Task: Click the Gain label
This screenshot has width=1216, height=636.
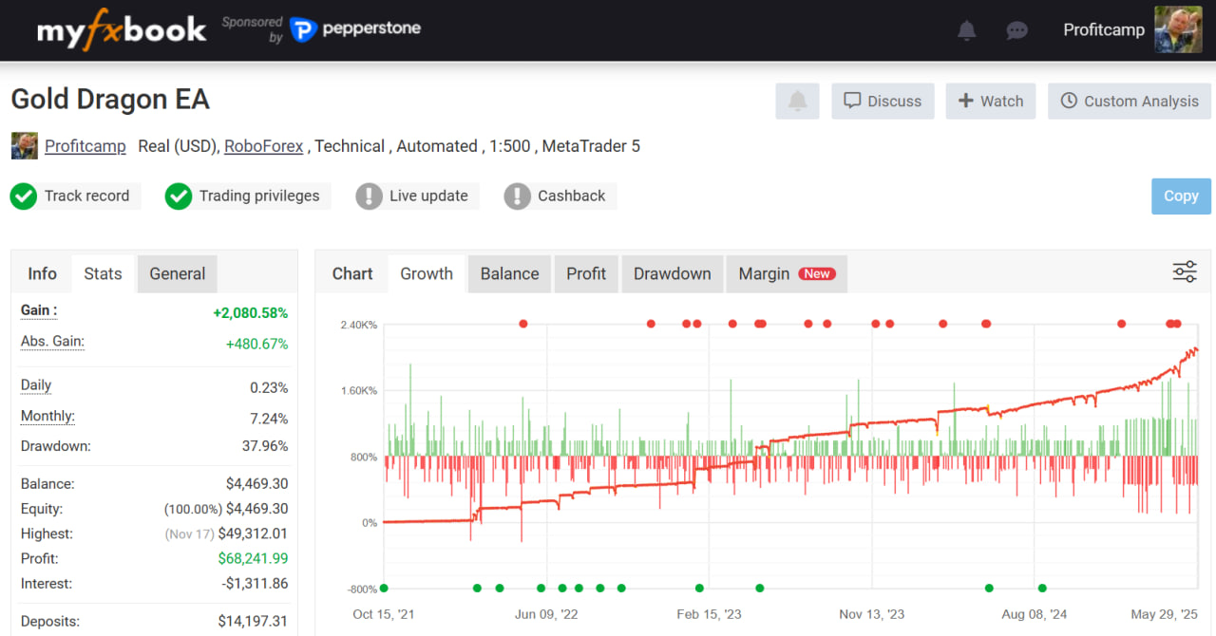Action: click(39, 310)
